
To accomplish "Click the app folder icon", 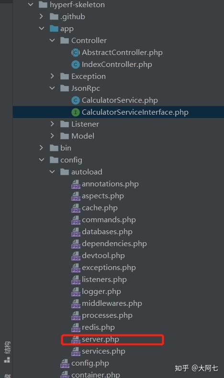I will [54, 29].
